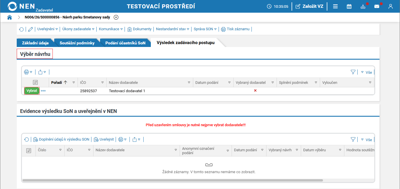Open column settings in Evidence výsledku grid
The height and width of the screenshot is (189, 400).
[29, 150]
